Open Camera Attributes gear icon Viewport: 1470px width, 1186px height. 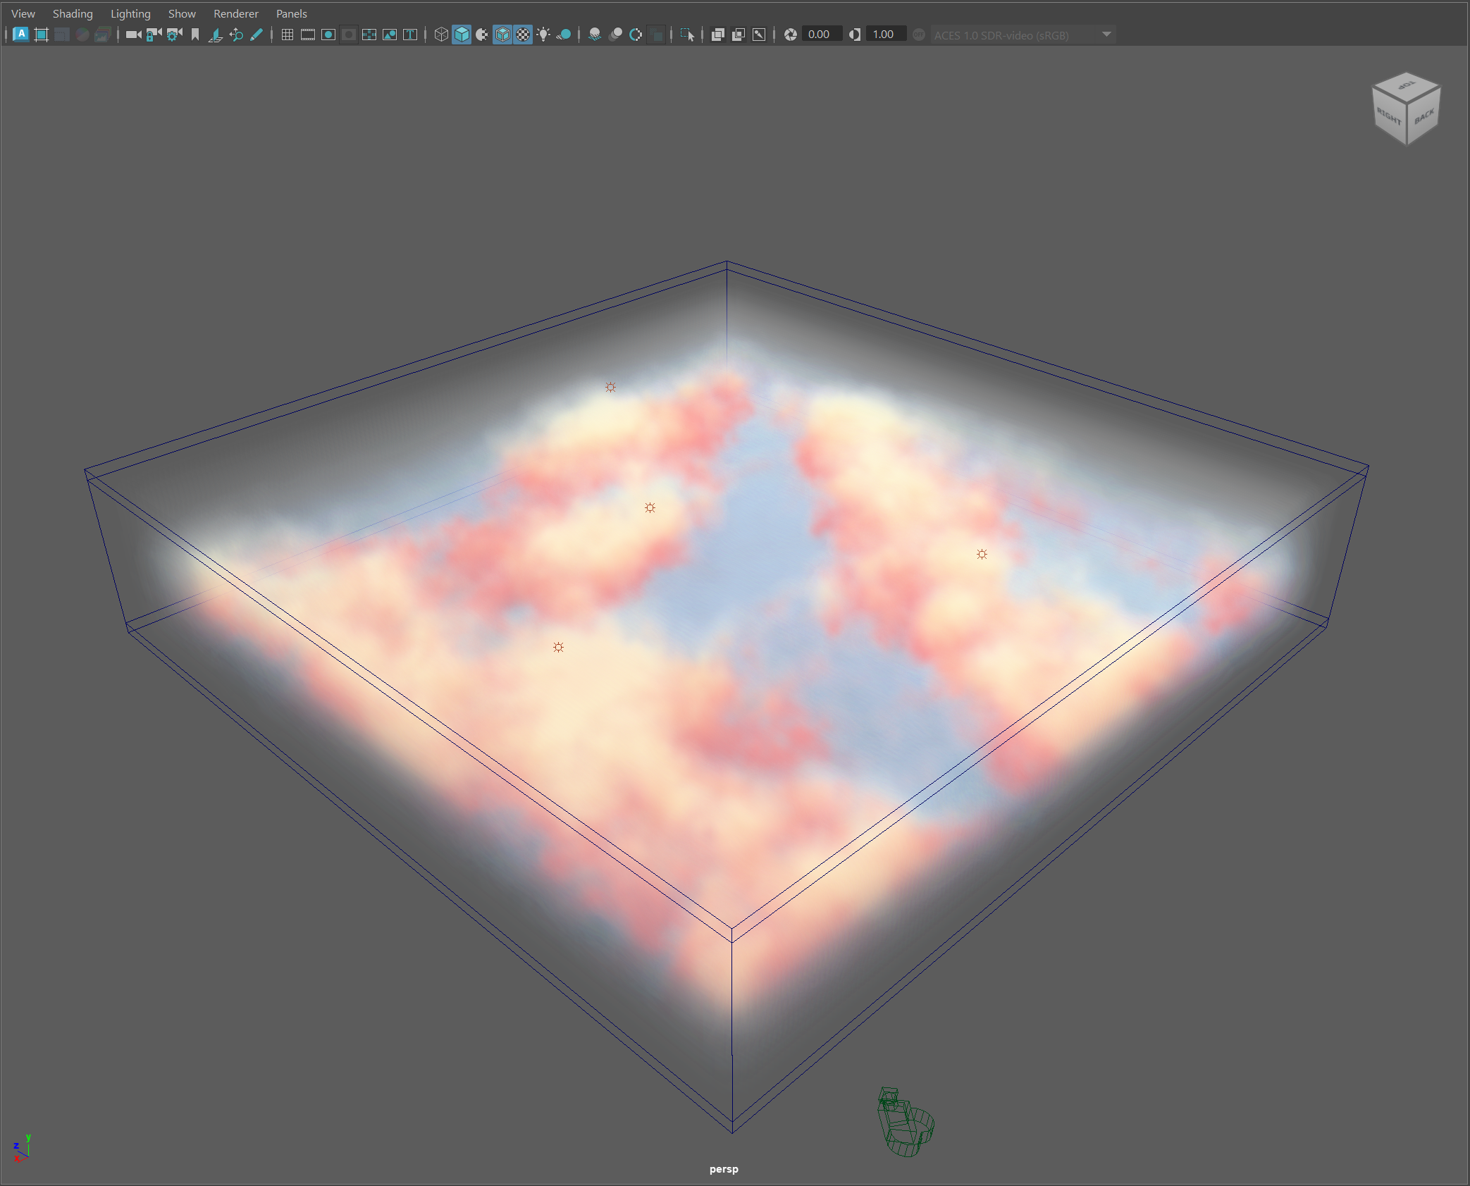(174, 35)
